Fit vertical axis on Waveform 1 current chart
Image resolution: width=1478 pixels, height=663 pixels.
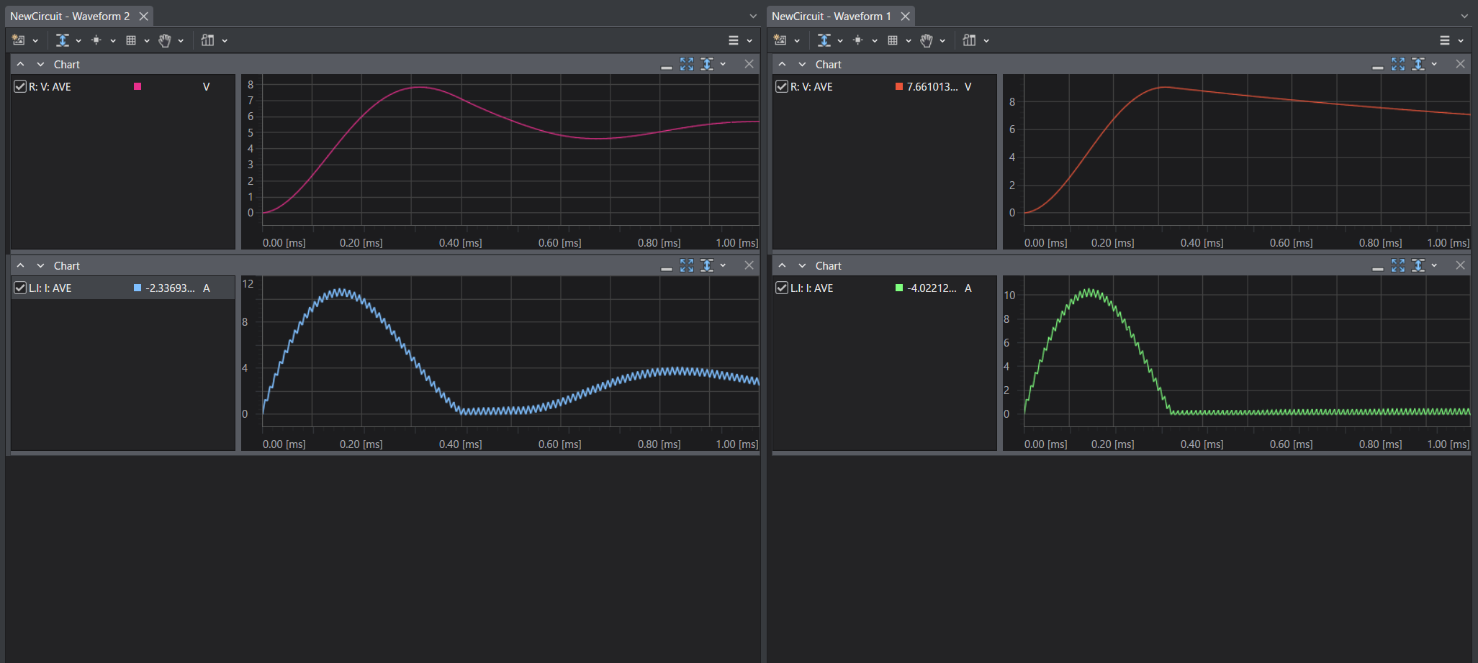1418,265
